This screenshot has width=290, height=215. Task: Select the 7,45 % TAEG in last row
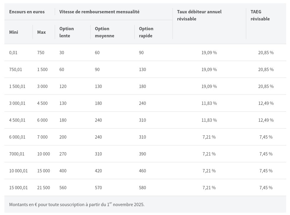[266, 188]
